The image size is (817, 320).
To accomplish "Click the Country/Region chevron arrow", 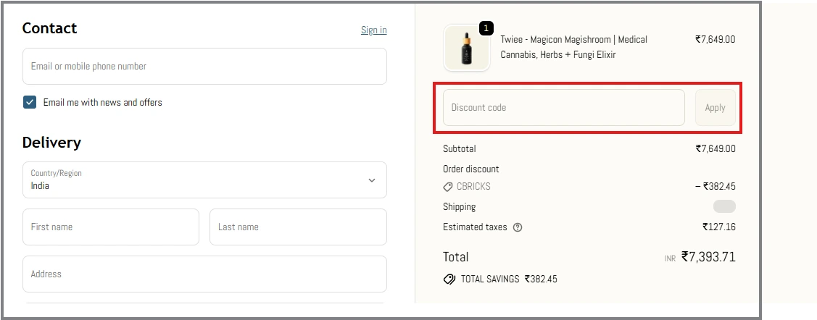I will (x=371, y=180).
